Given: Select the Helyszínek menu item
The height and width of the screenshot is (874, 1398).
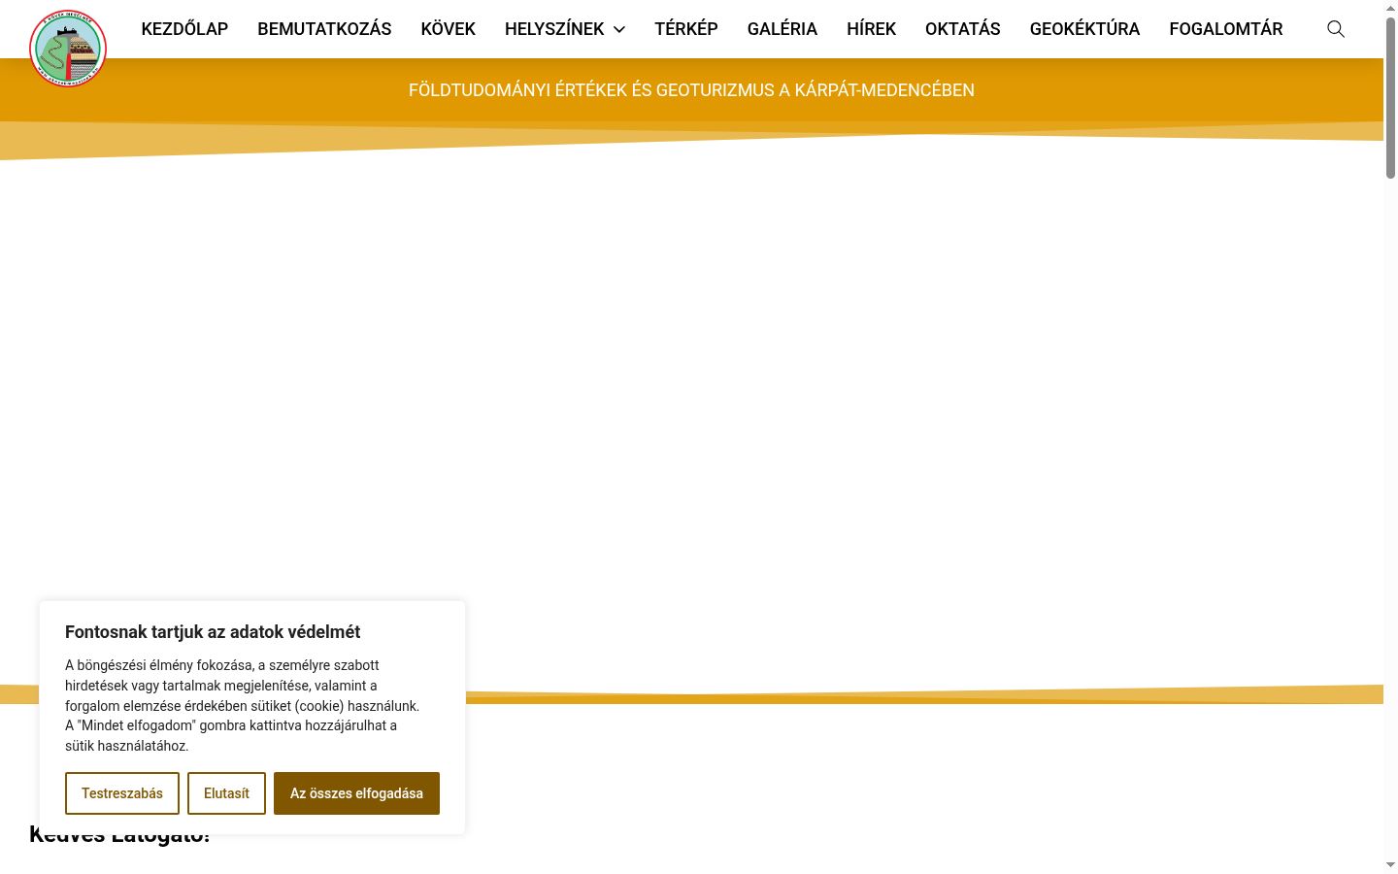Looking at the screenshot, I should 554,29.
